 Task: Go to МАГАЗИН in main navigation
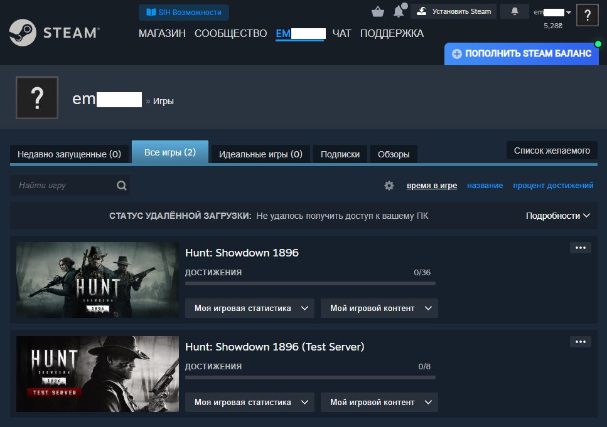point(162,33)
